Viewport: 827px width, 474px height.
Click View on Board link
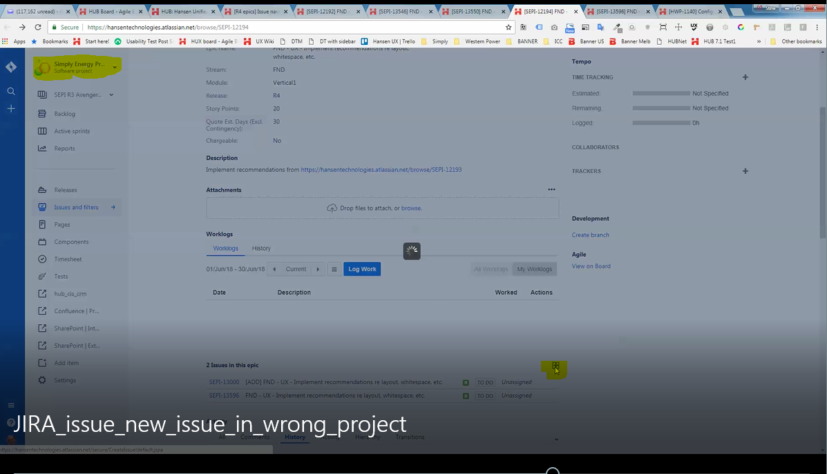591,266
